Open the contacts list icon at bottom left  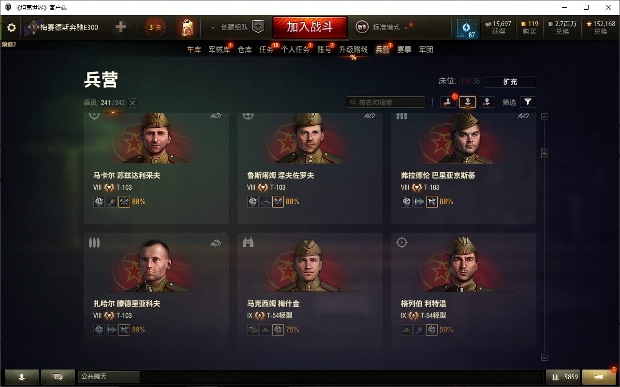(x=22, y=377)
